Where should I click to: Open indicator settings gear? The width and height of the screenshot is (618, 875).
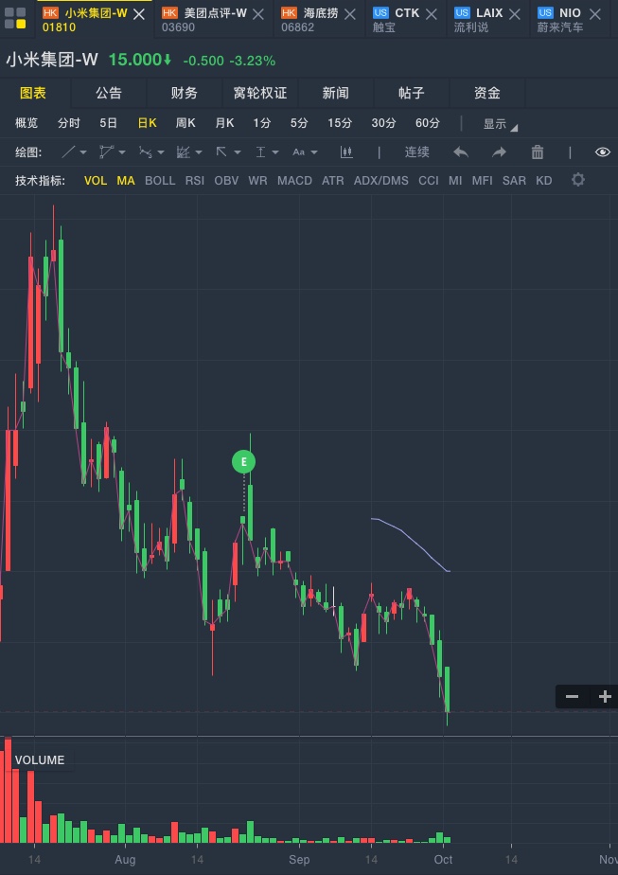tap(578, 180)
